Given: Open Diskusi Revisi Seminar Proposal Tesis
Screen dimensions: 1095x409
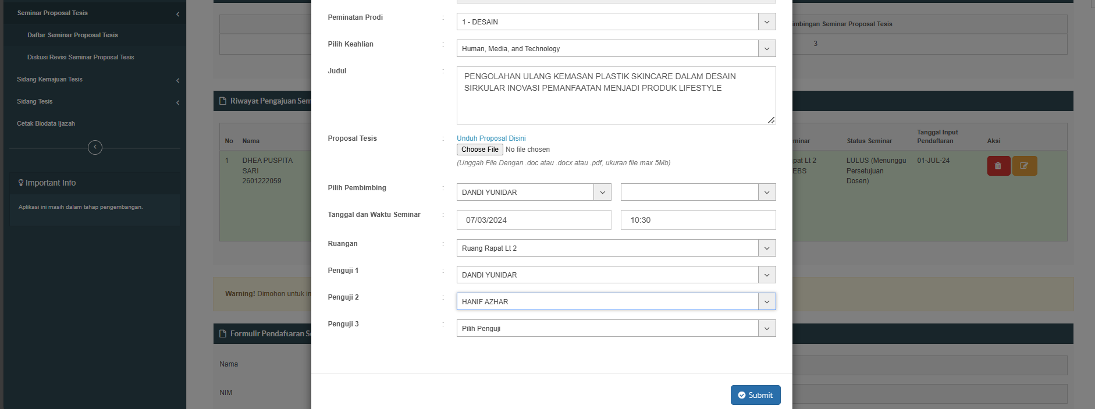Looking at the screenshot, I should (80, 57).
